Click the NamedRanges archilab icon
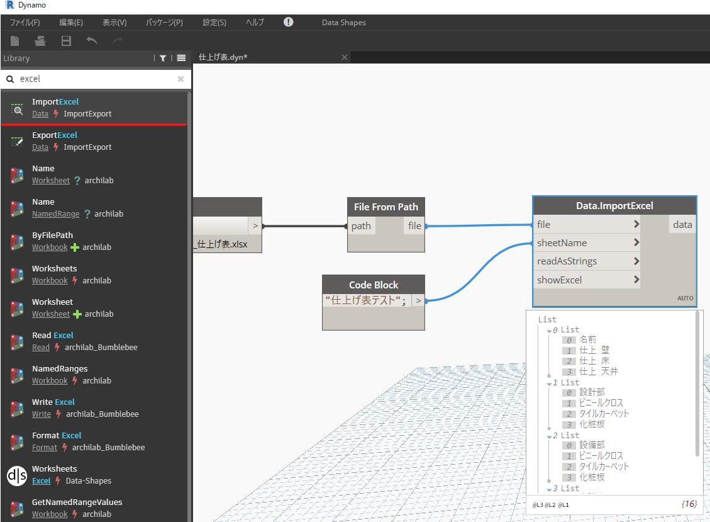Viewport: 710px width, 522px height. 17,375
